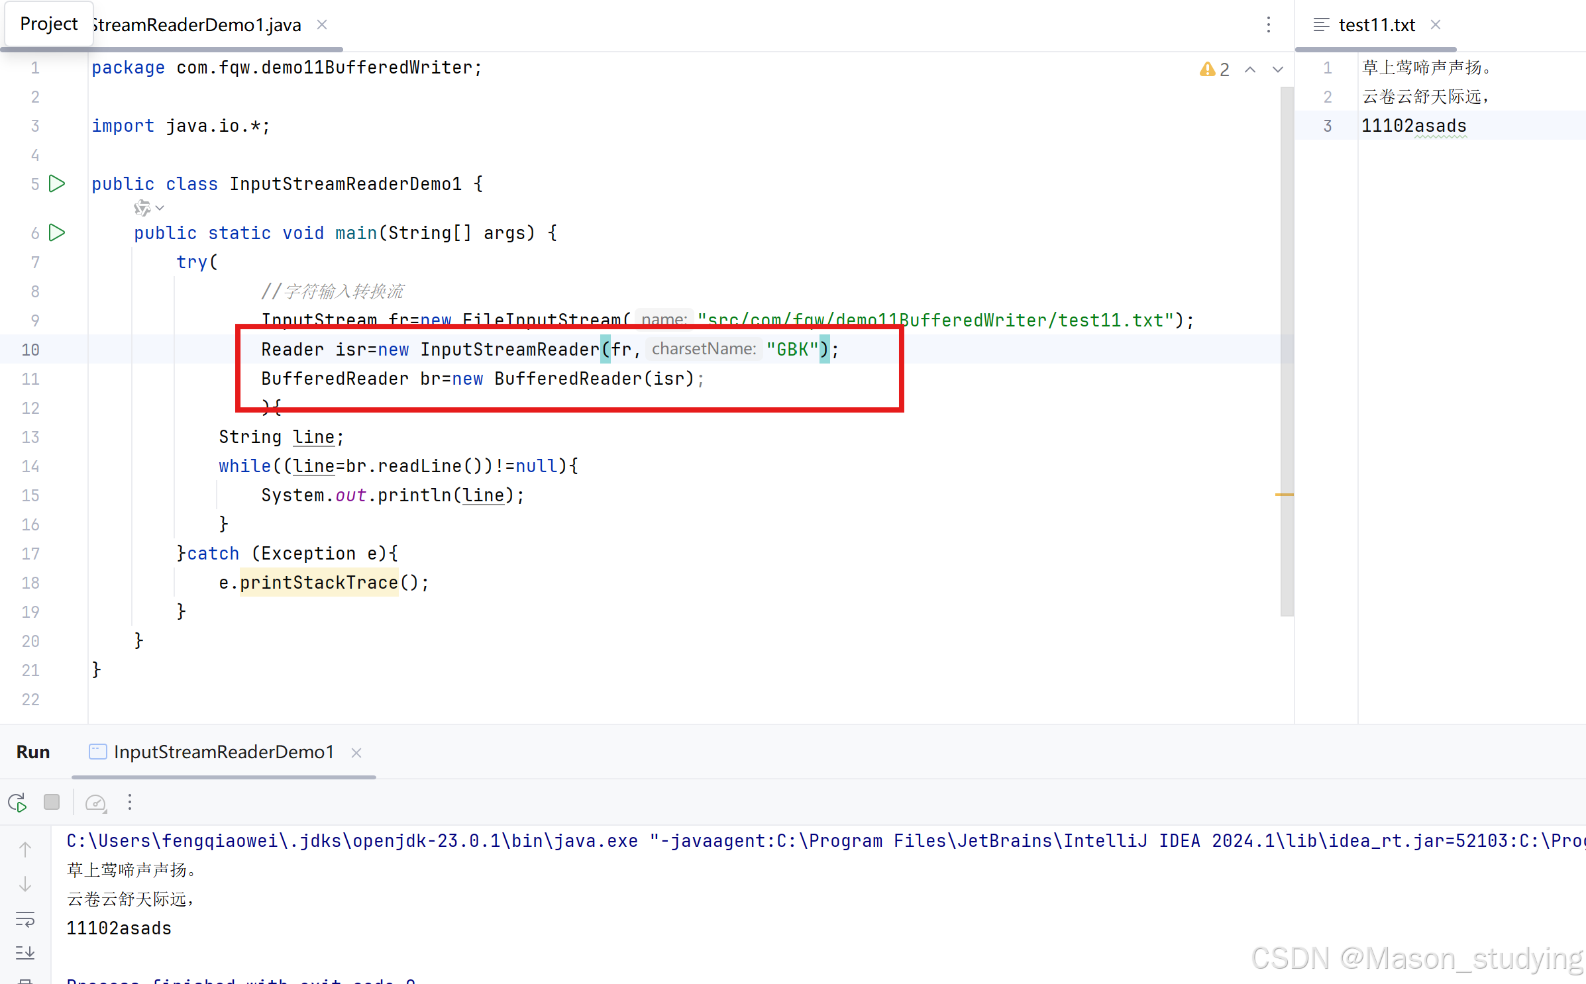Click the Rerun program icon
The height and width of the screenshot is (984, 1586).
(18, 803)
